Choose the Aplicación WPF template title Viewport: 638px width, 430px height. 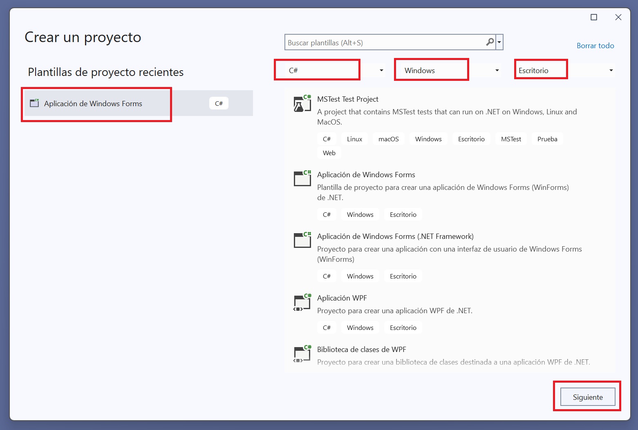coord(342,298)
